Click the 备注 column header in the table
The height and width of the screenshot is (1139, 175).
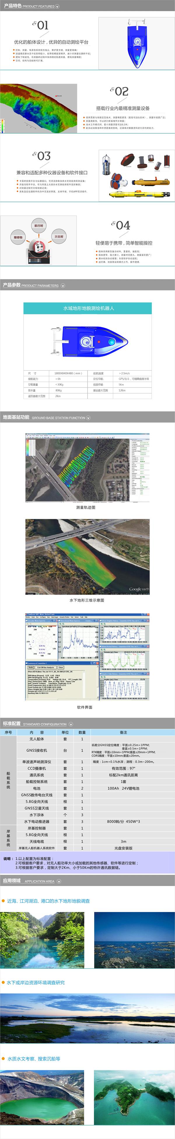(123, 733)
